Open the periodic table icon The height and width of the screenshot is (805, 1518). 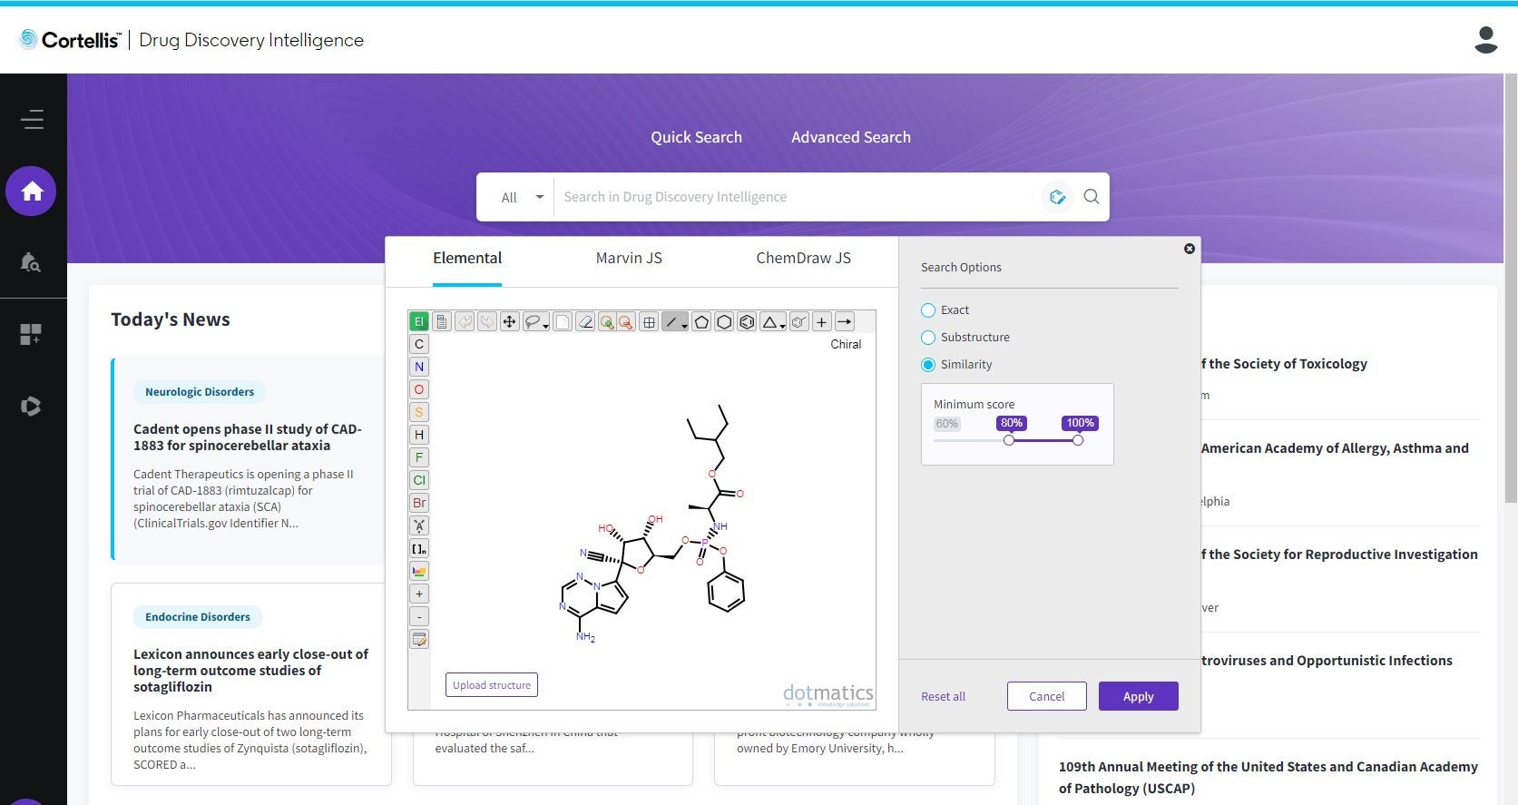(x=419, y=571)
